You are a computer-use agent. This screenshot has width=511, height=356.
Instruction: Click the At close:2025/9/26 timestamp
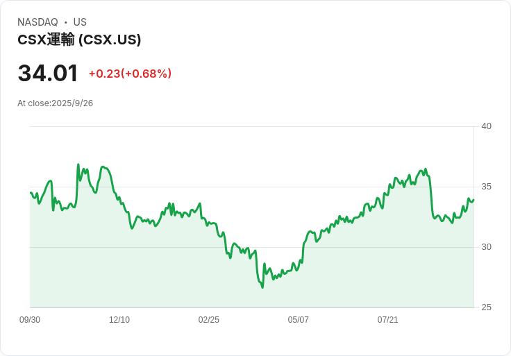click(55, 103)
